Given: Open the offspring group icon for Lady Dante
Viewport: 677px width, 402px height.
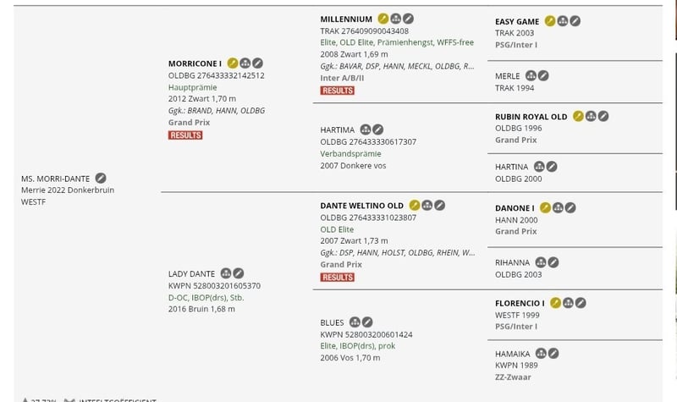Looking at the screenshot, I should (226, 273).
